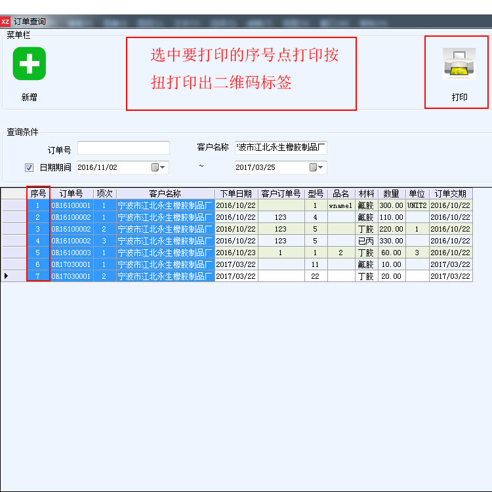492x492 pixels.
Task: Click the green plus 新增 icon
Action: click(x=29, y=64)
